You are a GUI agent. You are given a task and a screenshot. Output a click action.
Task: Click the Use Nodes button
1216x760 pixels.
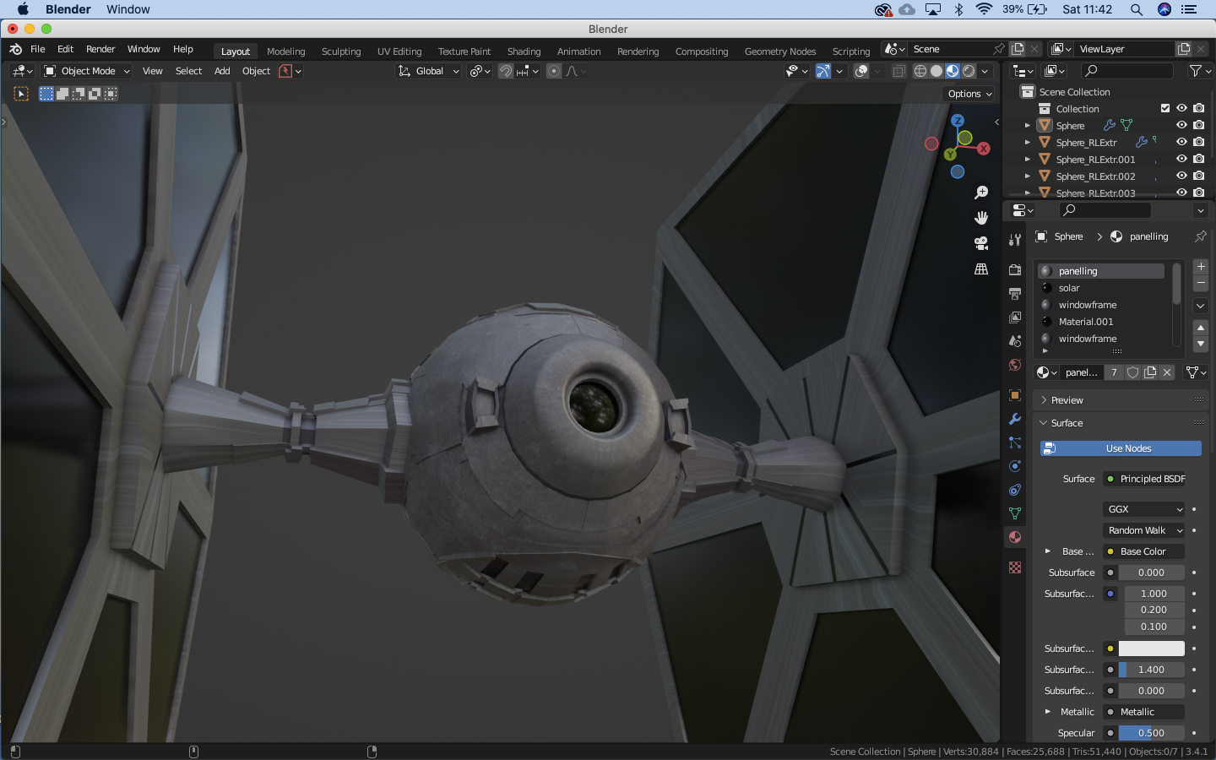pos(1121,448)
